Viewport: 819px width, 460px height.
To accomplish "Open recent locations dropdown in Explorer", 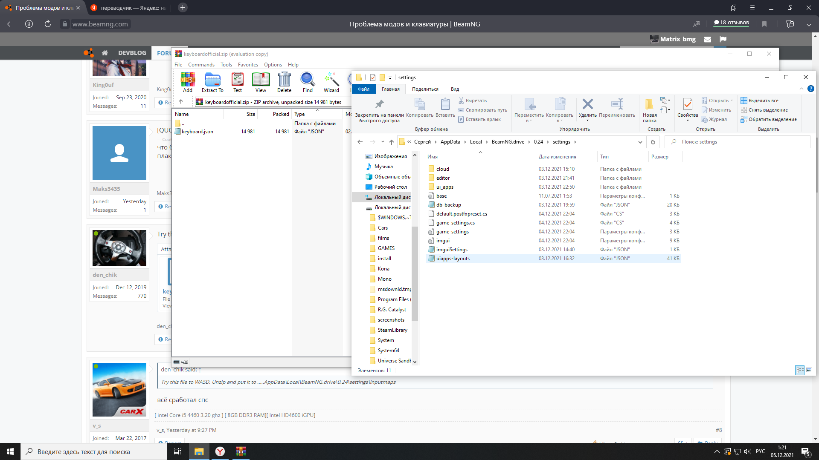I will click(x=383, y=142).
